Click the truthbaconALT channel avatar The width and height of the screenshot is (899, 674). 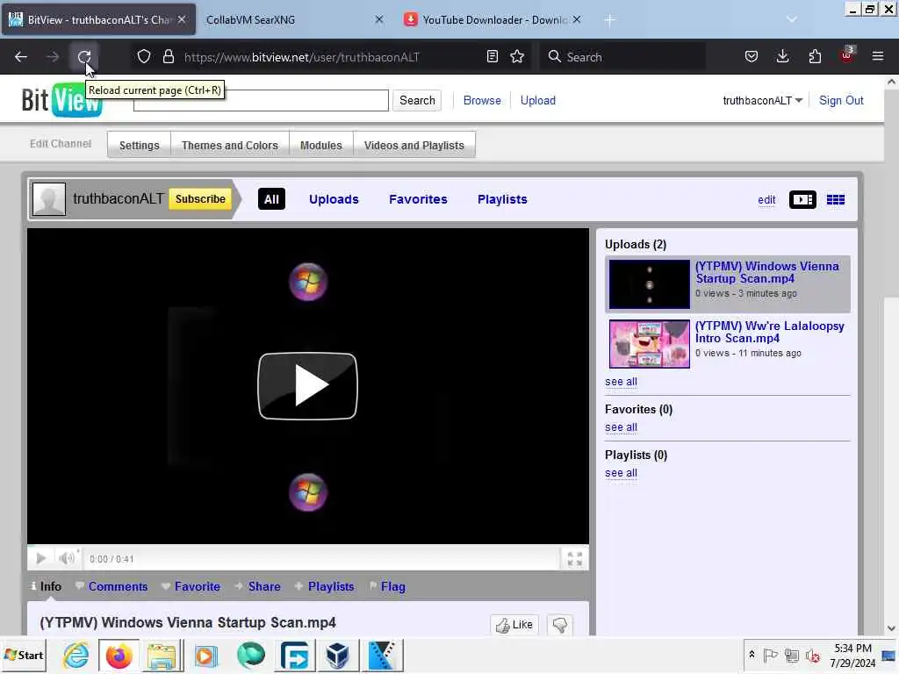[49, 199]
